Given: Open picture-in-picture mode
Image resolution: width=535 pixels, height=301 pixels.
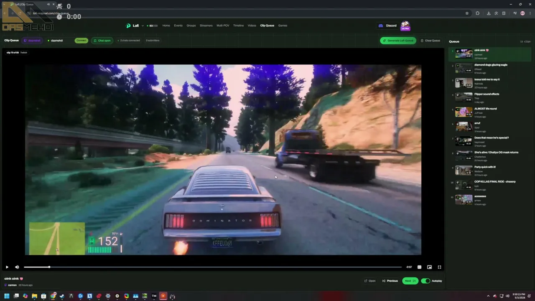Looking at the screenshot, I should click(429, 267).
